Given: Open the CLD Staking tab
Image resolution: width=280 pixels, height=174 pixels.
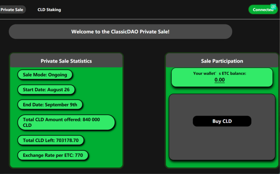Looking at the screenshot, I should pyautogui.click(x=49, y=9).
